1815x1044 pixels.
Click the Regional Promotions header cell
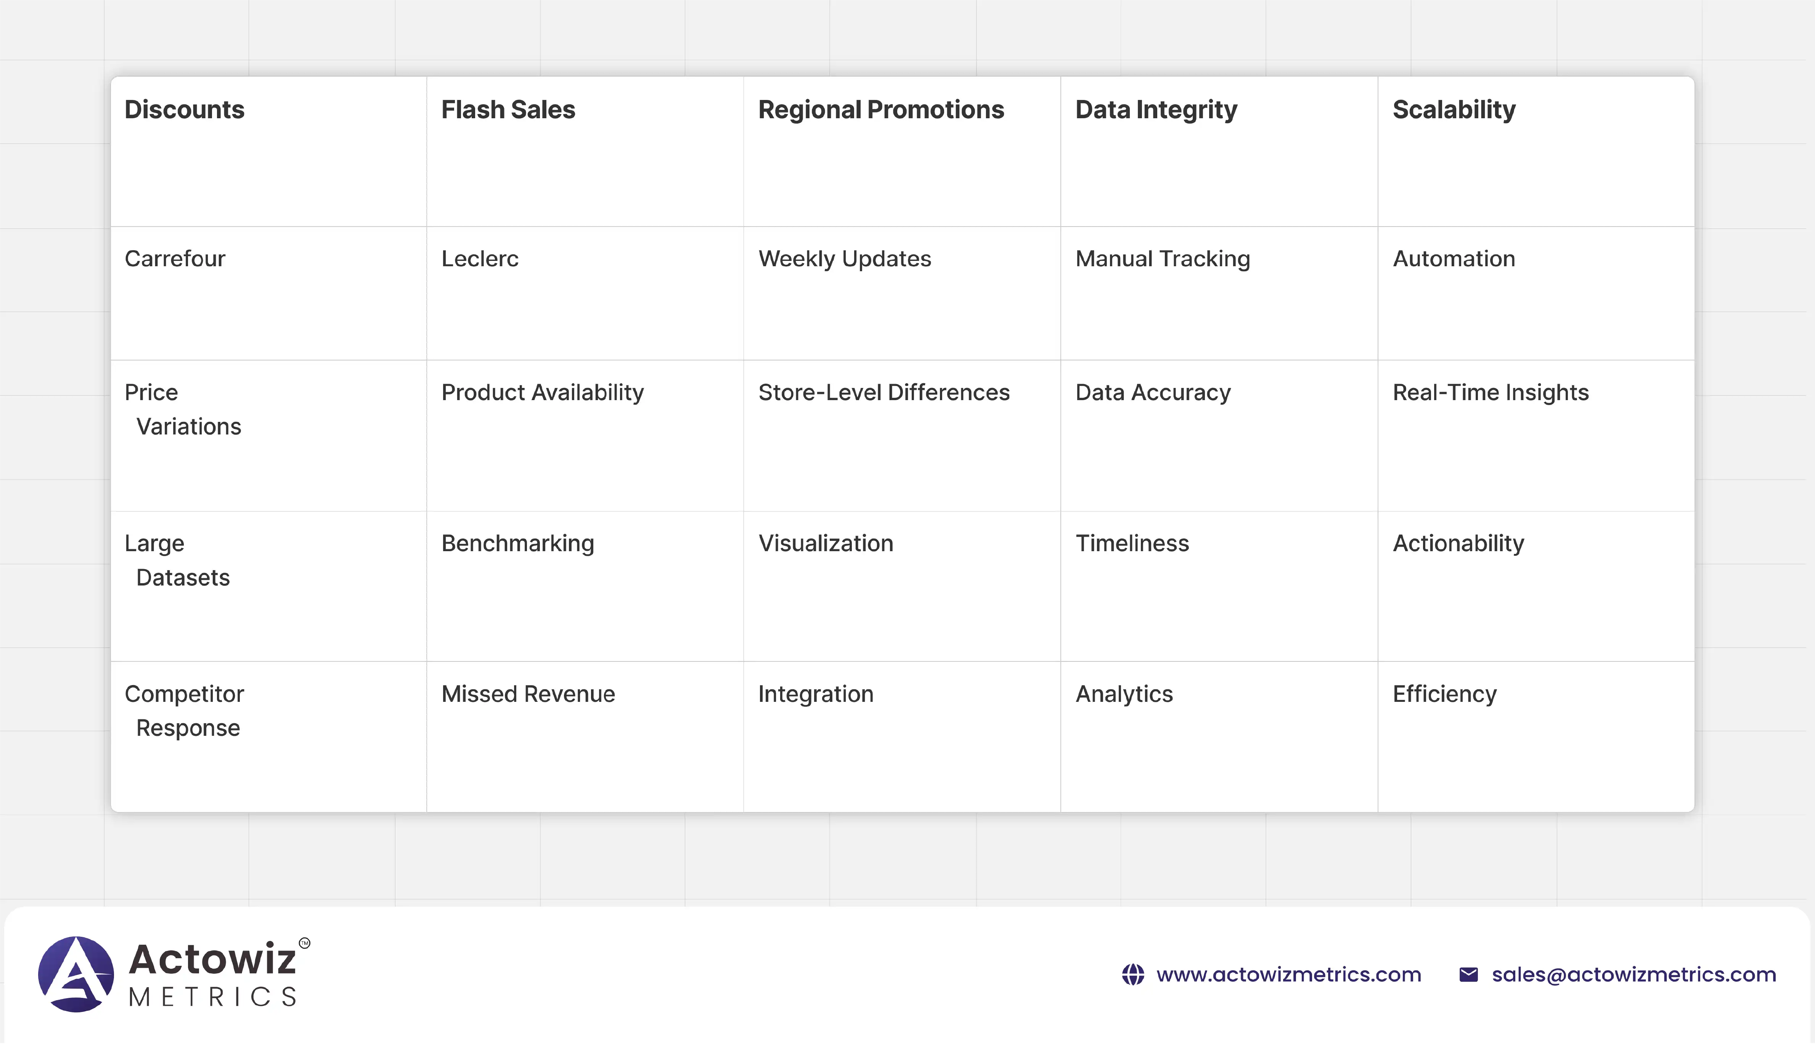881,110
